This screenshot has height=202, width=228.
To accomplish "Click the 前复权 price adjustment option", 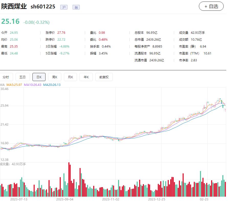I will point(104,77).
